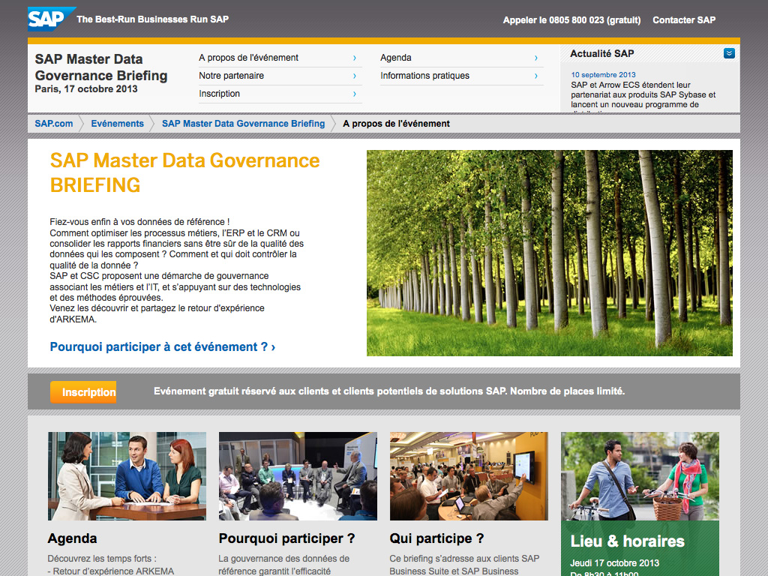Open the Qui participe thumbnail image
The height and width of the screenshot is (576, 768).
pyautogui.click(x=469, y=476)
